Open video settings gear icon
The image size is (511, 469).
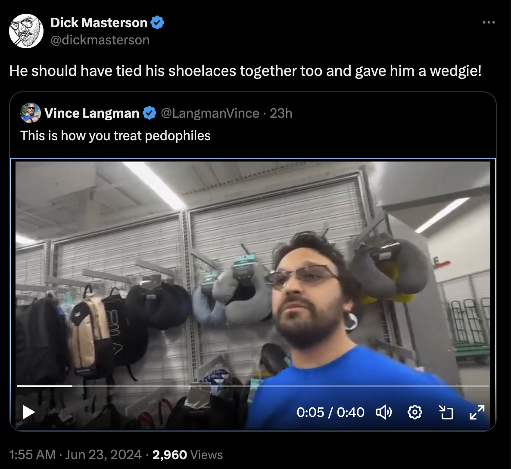click(414, 412)
